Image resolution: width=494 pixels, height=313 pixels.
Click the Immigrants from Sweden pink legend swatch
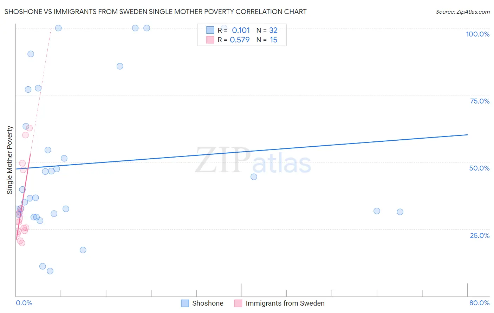pyautogui.click(x=238, y=303)
